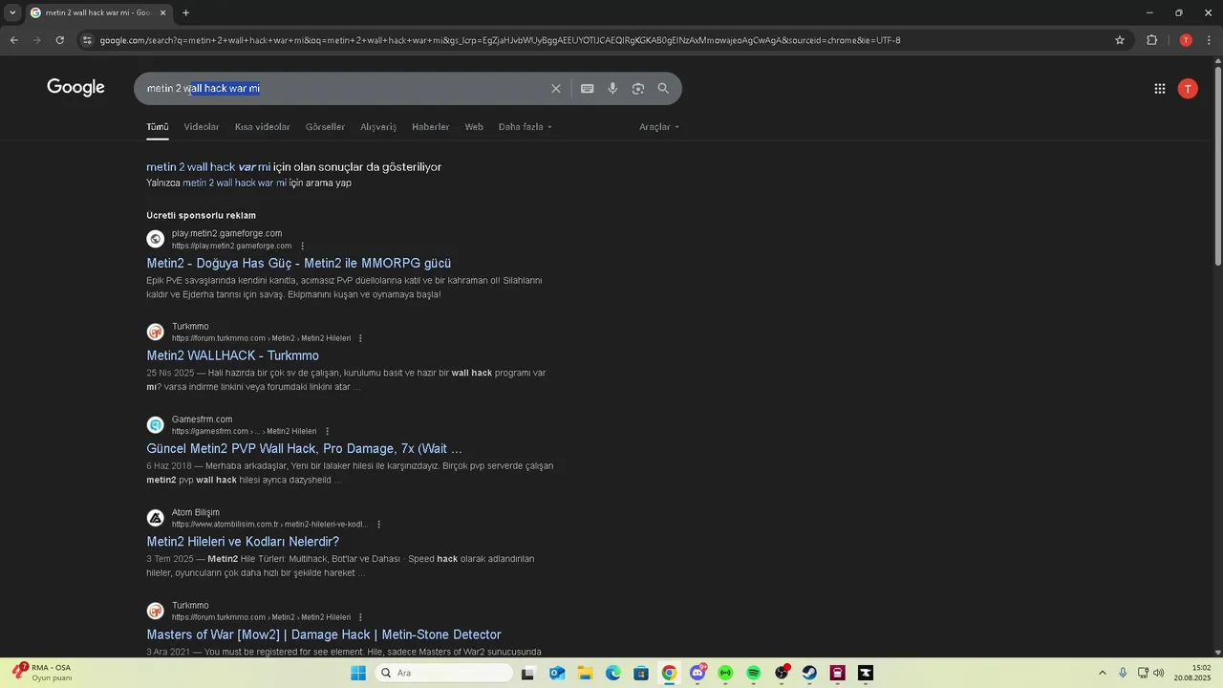The width and height of the screenshot is (1223, 688).
Task: Open the taskbar clock showing 15:02
Action: coord(1194,673)
